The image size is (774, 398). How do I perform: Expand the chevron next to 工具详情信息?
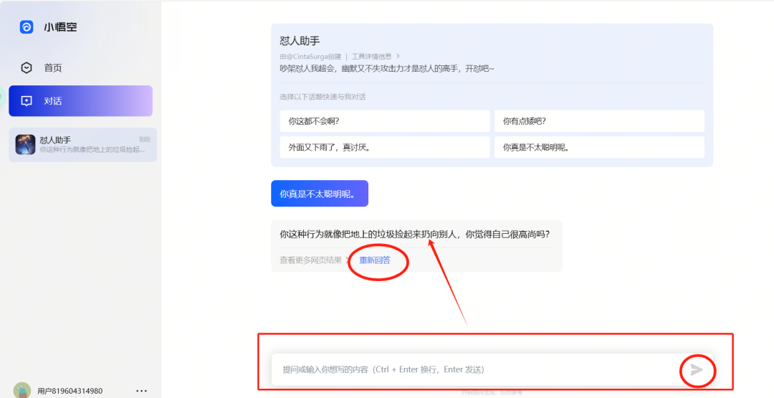pos(398,56)
